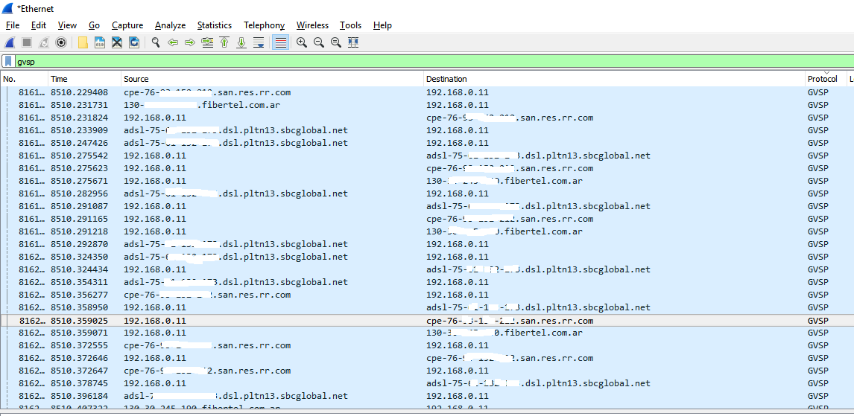Zoom out on packet text
Viewport: 854px width, 416px height.
(319, 42)
